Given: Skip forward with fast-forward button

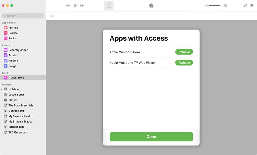Looking at the screenshot, I should 82,6.
